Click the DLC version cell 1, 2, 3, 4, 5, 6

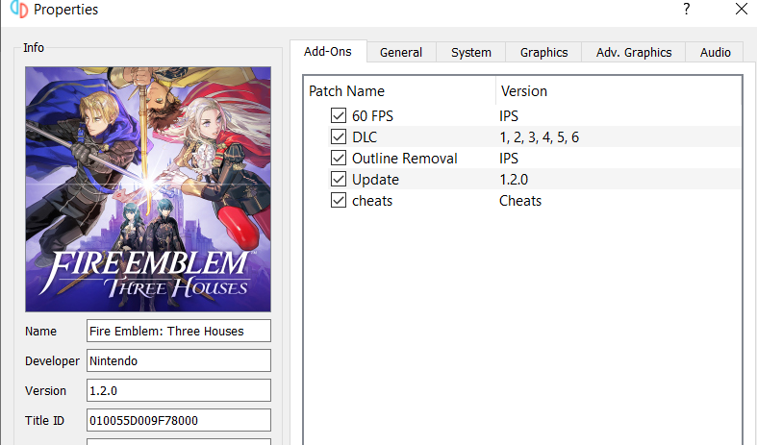tap(540, 137)
